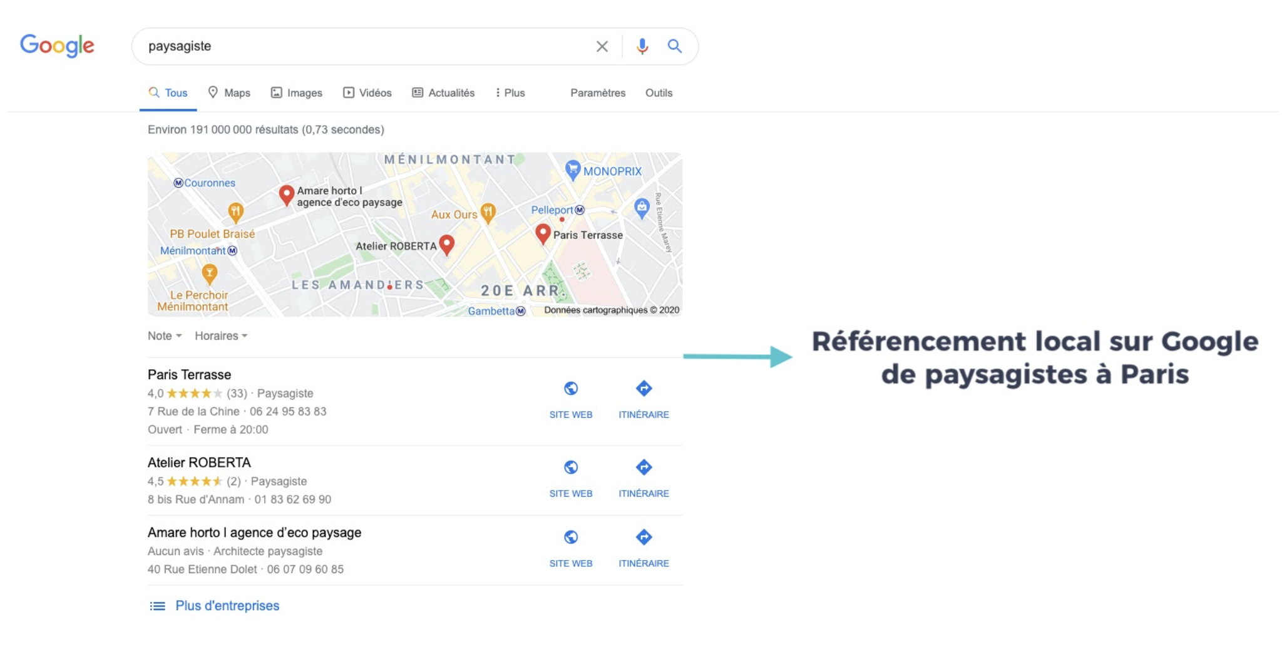The width and height of the screenshot is (1282, 657).
Task: Visit Paris Terrasse website via globe icon
Action: click(570, 389)
